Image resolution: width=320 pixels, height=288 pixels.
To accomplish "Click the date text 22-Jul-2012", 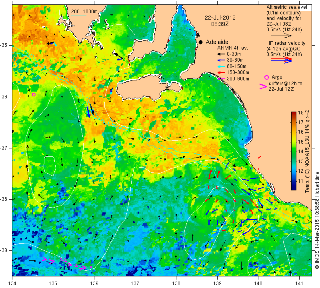I will coord(220,18).
